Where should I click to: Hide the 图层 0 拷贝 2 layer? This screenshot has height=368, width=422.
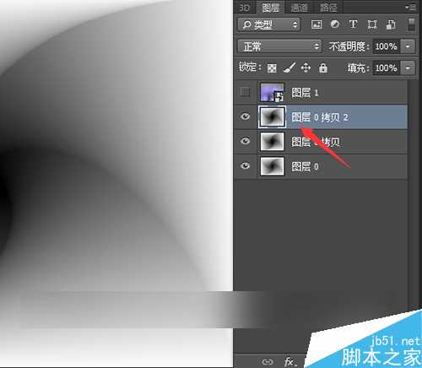tap(245, 116)
